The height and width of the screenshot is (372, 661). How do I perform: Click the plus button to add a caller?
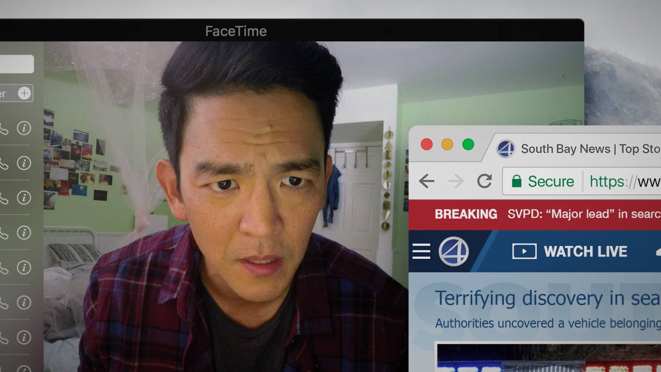click(24, 93)
